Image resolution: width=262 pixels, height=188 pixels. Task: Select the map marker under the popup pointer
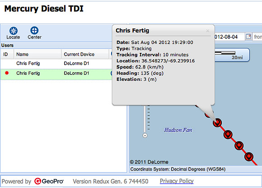(x=217, y=122)
